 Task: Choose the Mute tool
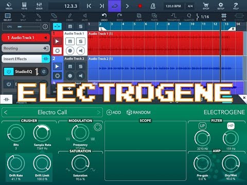(85, 17)
